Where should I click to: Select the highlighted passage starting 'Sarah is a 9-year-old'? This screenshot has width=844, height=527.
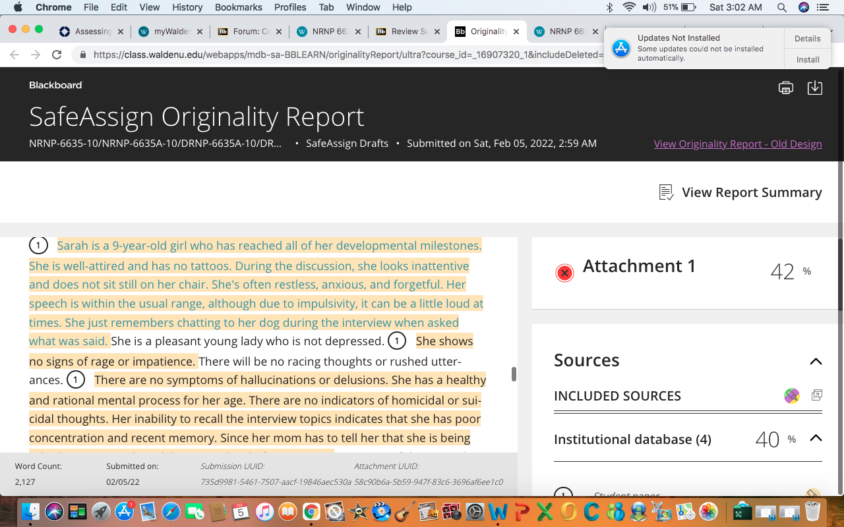256,294
